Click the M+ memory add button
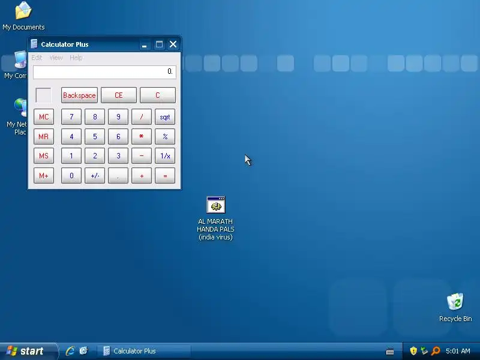Viewport: 480px width, 360px height. 44,175
